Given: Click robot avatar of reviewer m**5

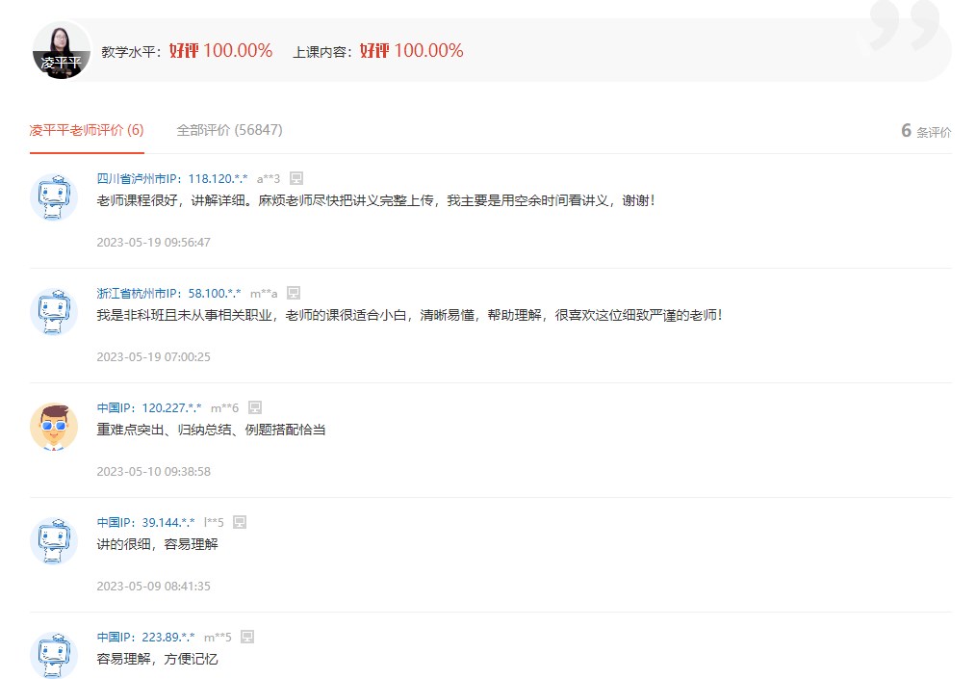Looking at the screenshot, I should pyautogui.click(x=54, y=655).
